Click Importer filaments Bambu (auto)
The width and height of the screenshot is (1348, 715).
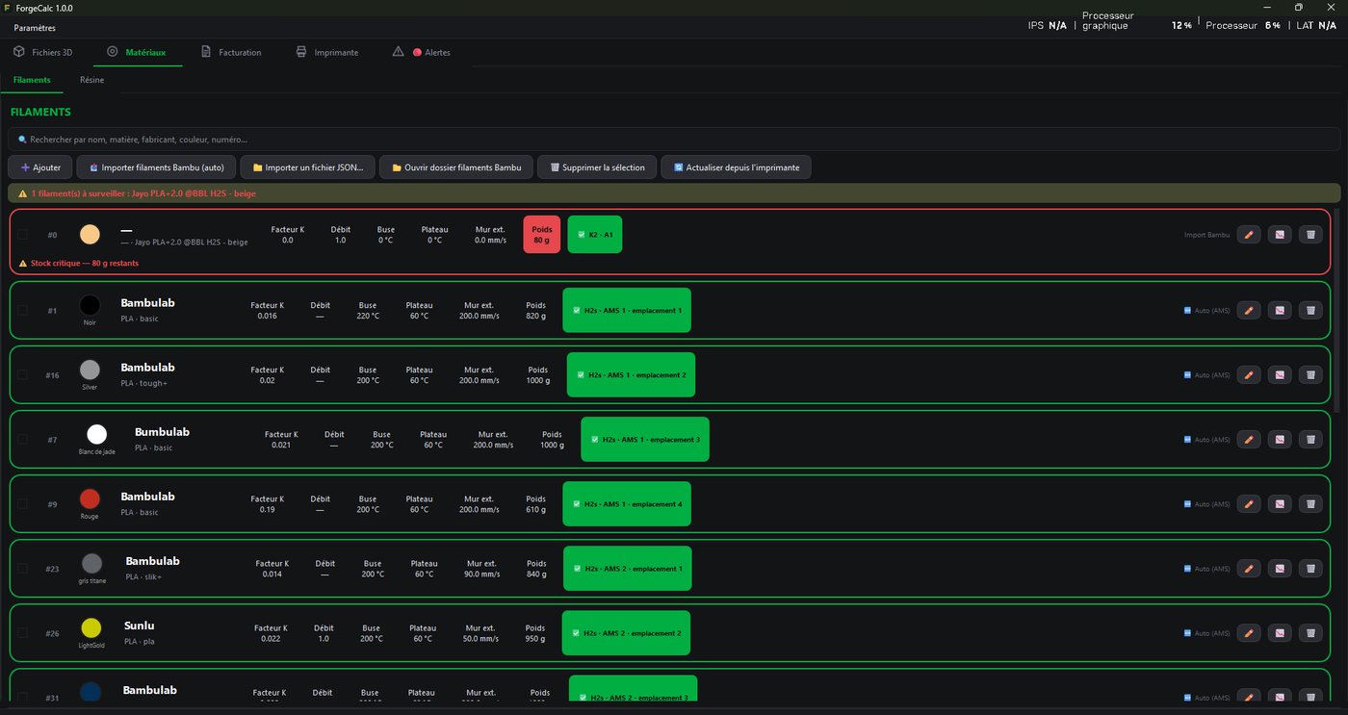click(156, 167)
